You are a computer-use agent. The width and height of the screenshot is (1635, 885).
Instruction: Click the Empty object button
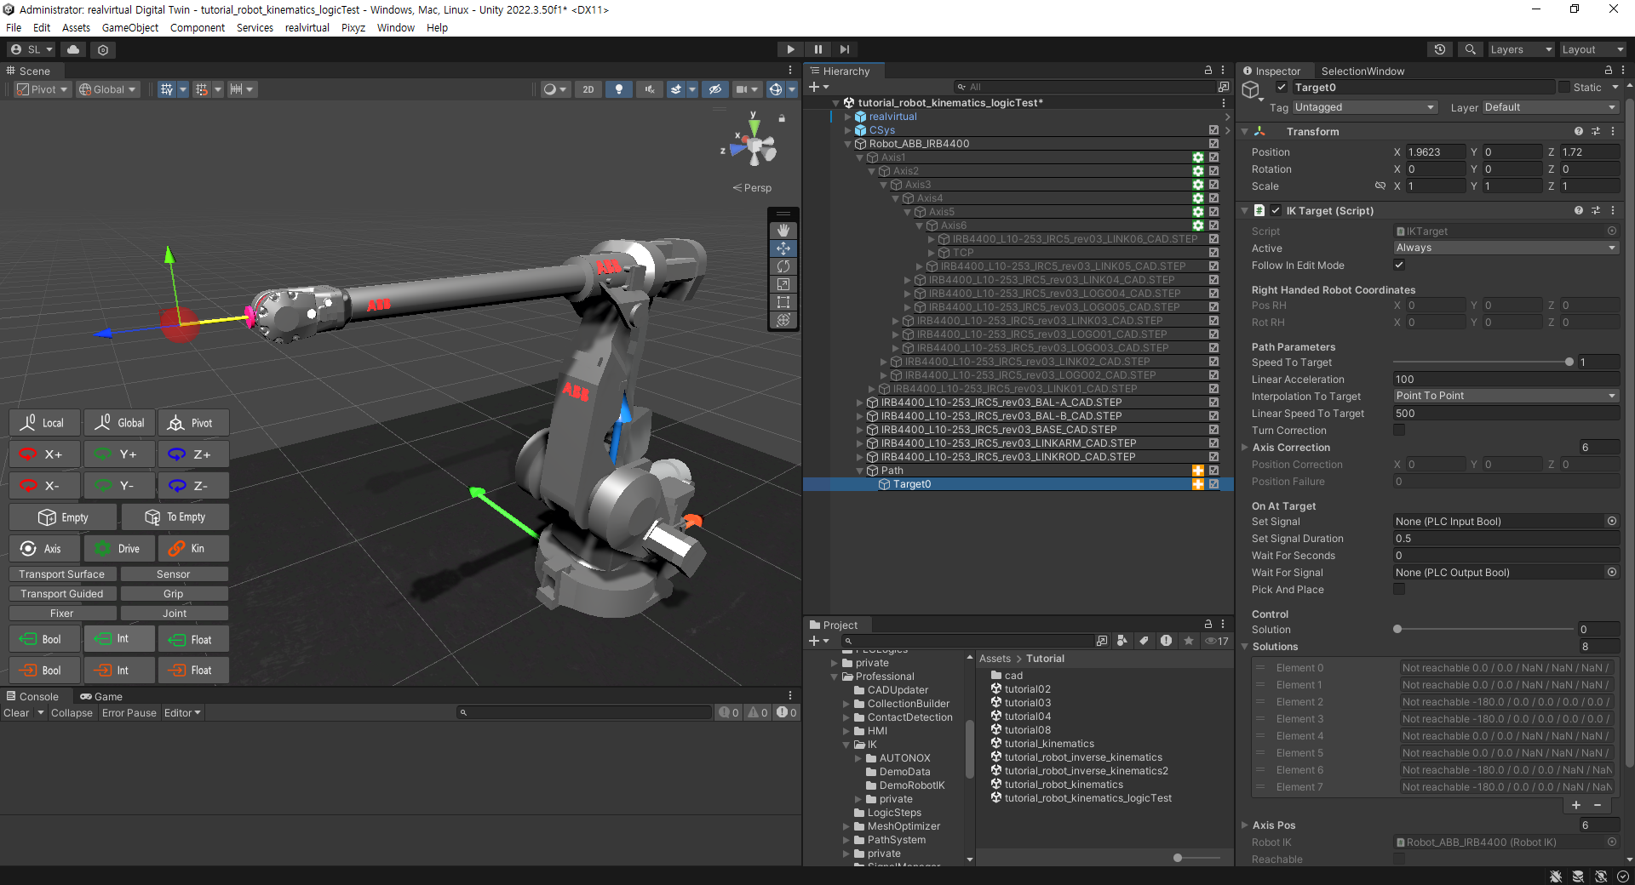pos(63,517)
